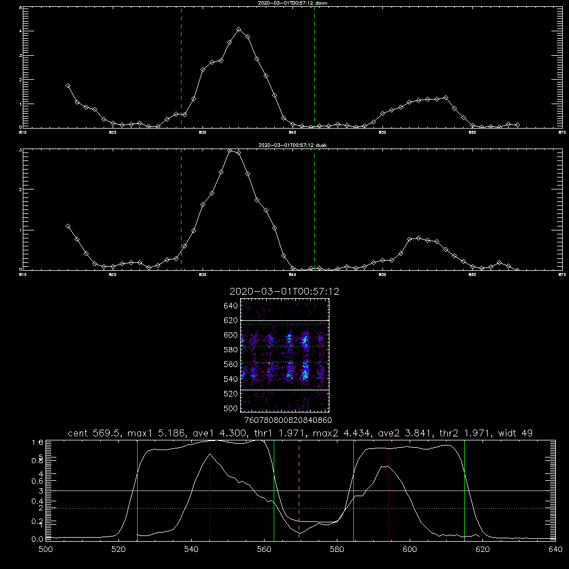Select the "thr1 1.971" stats entry

click(x=280, y=433)
